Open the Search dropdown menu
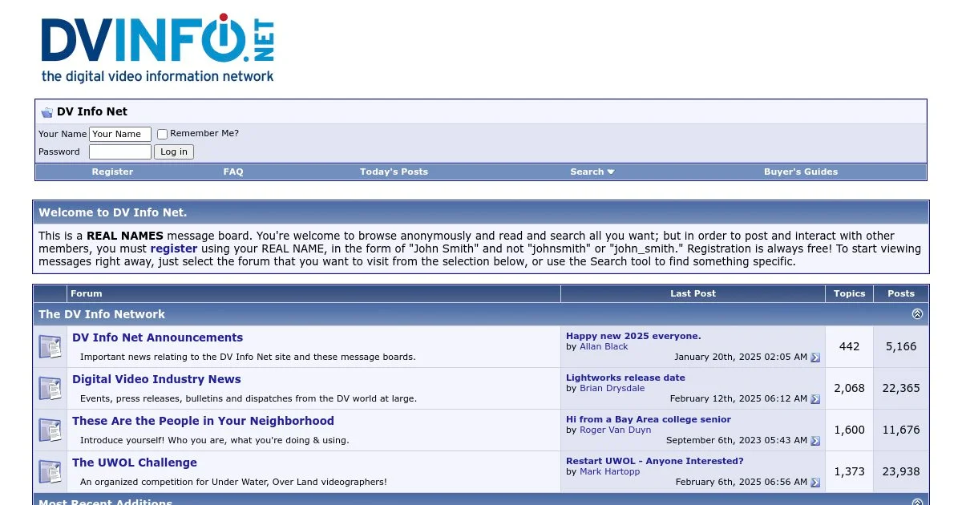The height and width of the screenshot is (505, 962). coord(592,172)
